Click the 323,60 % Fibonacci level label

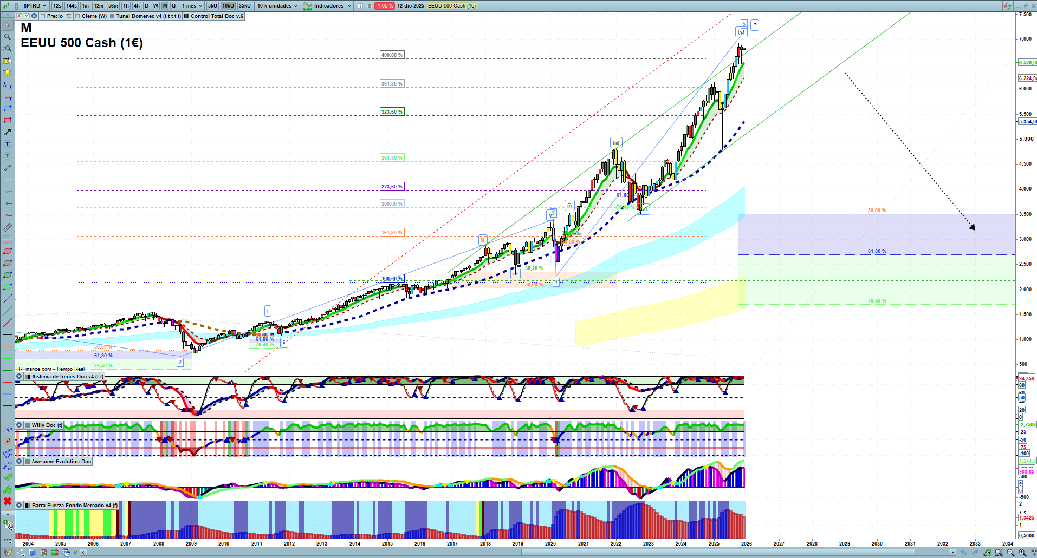tap(392, 112)
